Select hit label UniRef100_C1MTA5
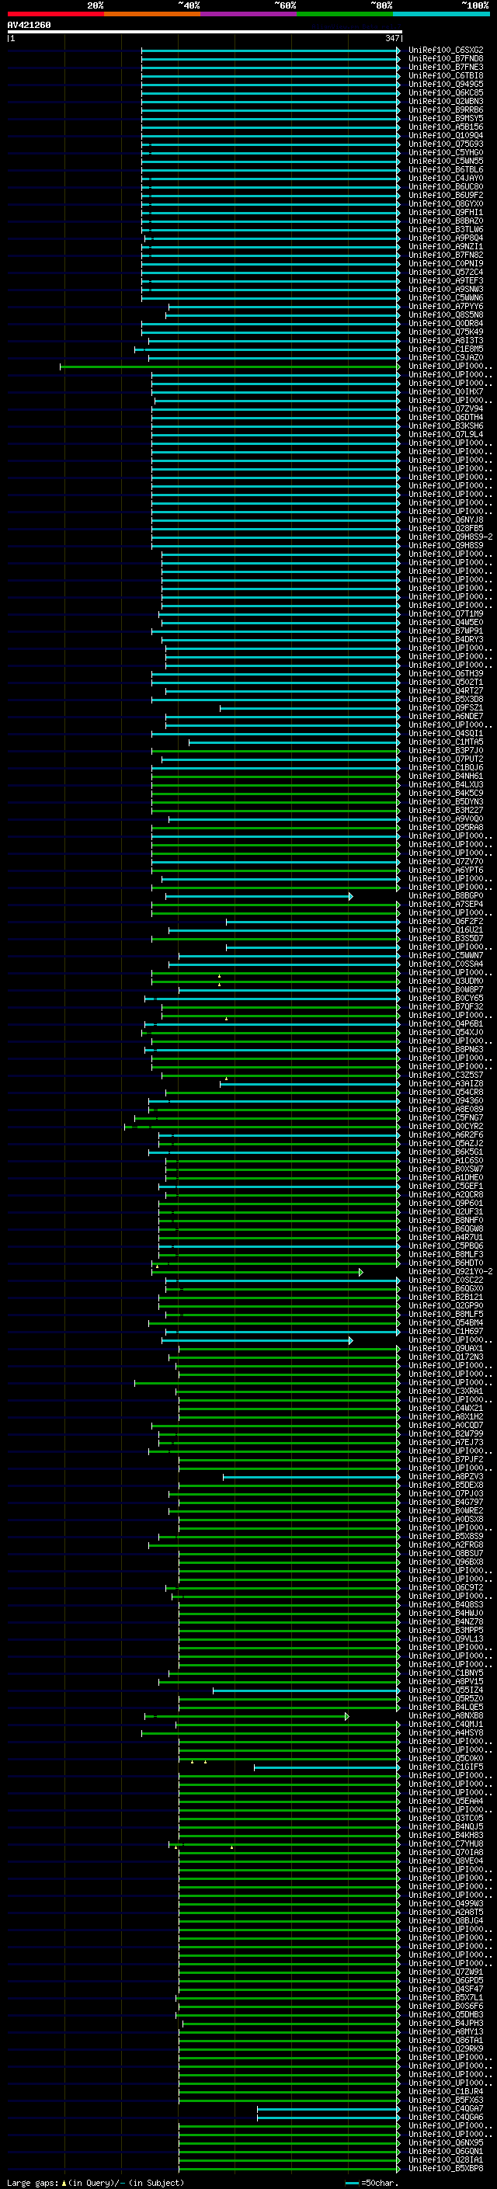 pyautogui.click(x=445, y=742)
